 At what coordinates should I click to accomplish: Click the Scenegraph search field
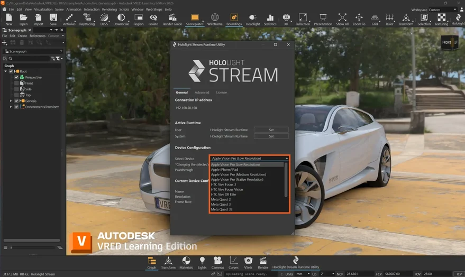tap(29, 59)
